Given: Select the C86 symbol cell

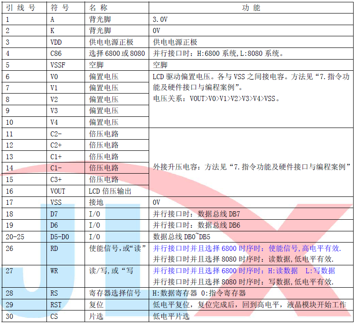Looking at the screenshot, I should (56, 54).
